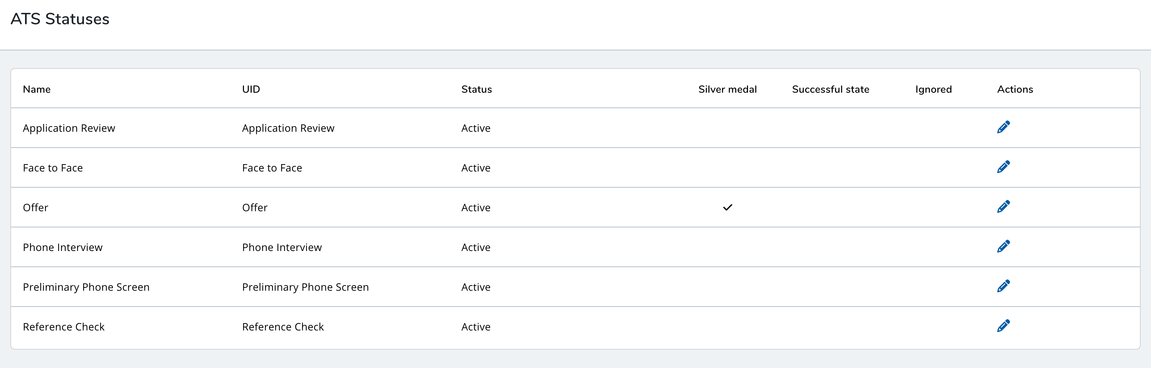Click the Status column header

(476, 89)
